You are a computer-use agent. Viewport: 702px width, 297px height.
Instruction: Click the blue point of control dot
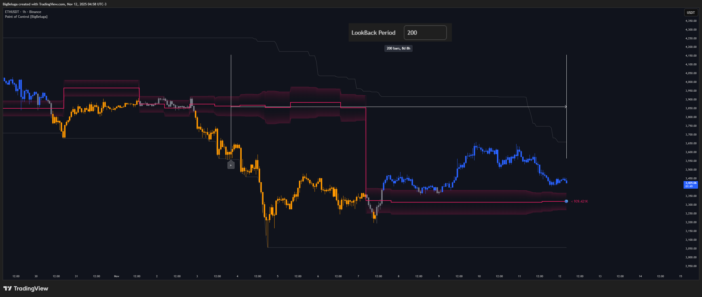coord(566,201)
